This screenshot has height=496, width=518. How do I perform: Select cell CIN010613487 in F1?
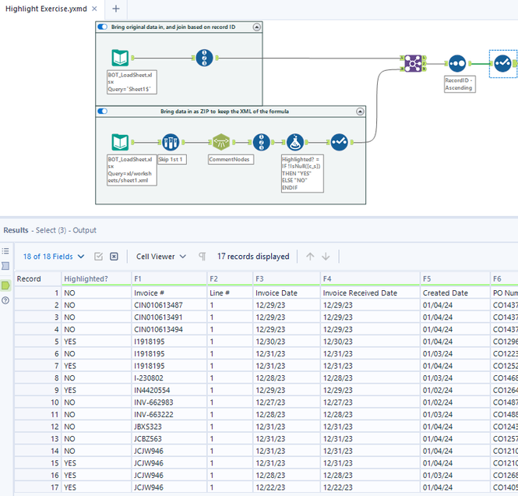[x=169, y=305]
